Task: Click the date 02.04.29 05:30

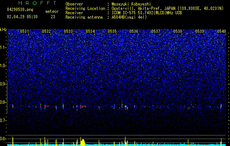Action: (22, 17)
